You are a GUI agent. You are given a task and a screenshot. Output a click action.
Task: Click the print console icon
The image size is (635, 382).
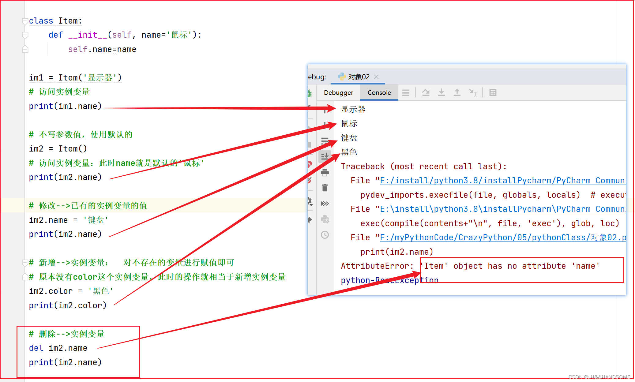point(325,173)
